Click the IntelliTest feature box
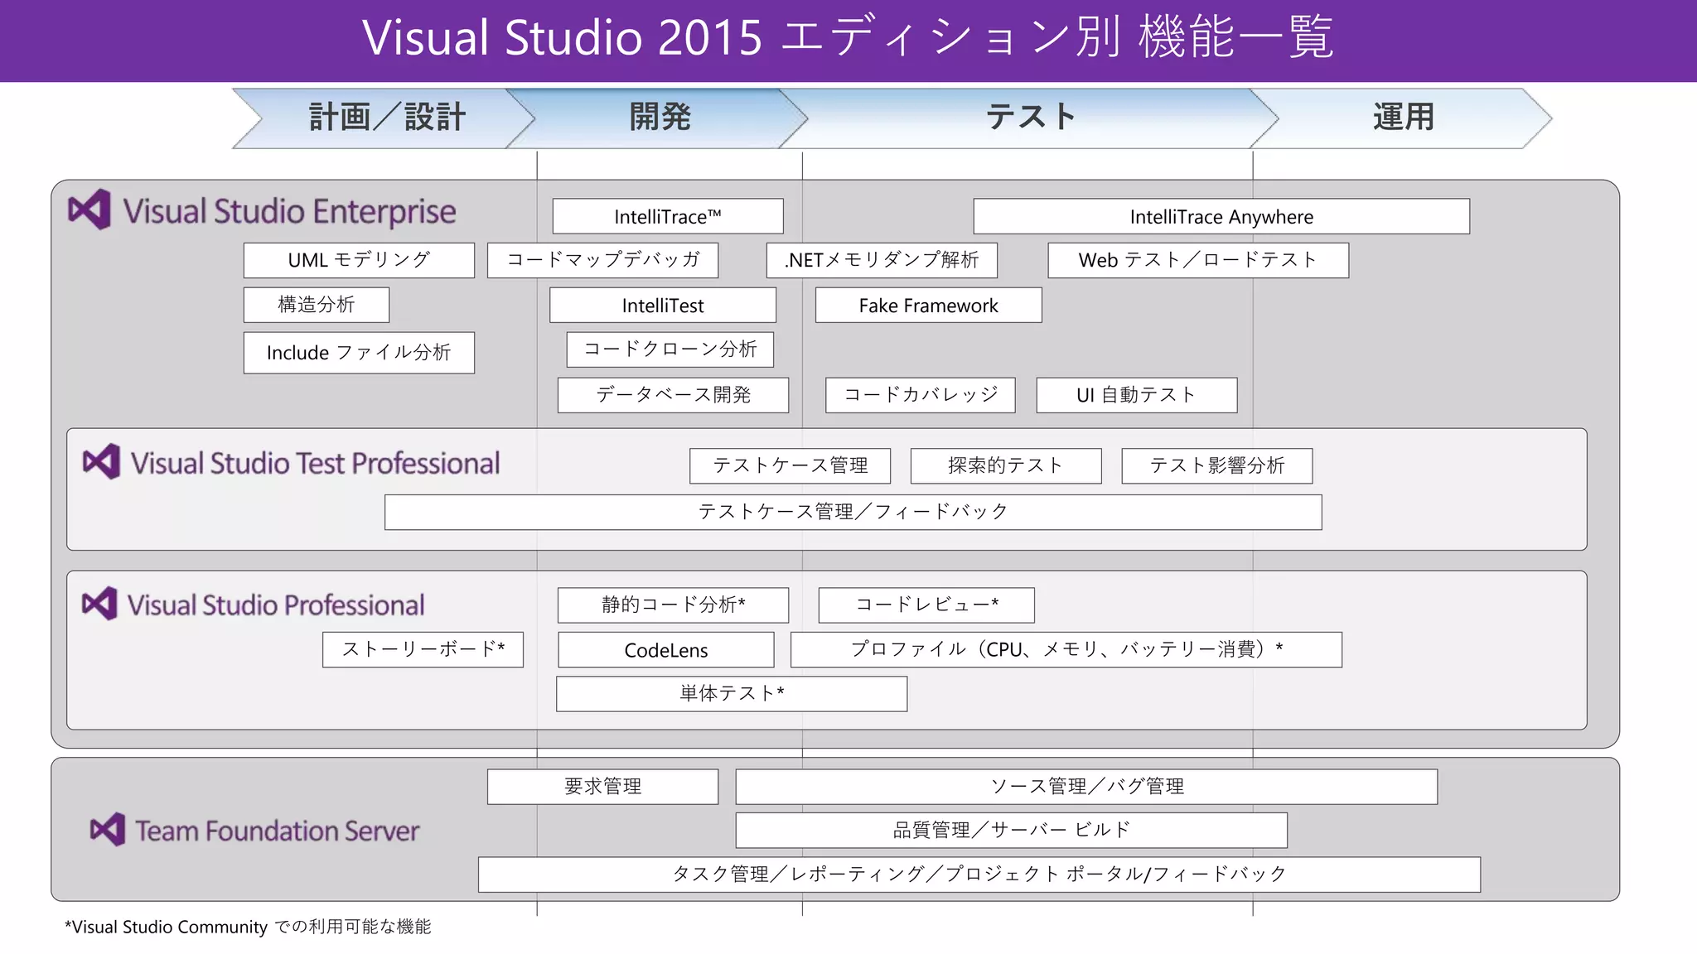The height and width of the screenshot is (954, 1697). click(x=663, y=306)
